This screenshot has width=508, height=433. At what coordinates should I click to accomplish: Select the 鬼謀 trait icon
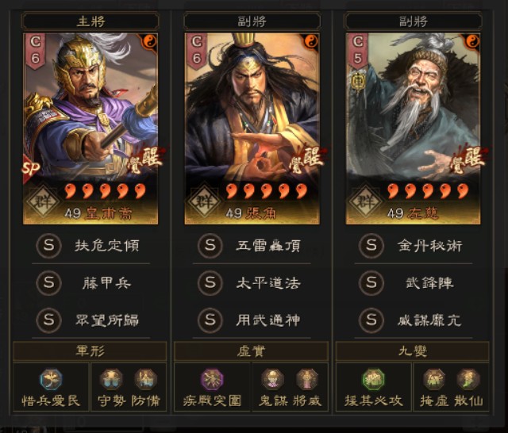tap(272, 379)
